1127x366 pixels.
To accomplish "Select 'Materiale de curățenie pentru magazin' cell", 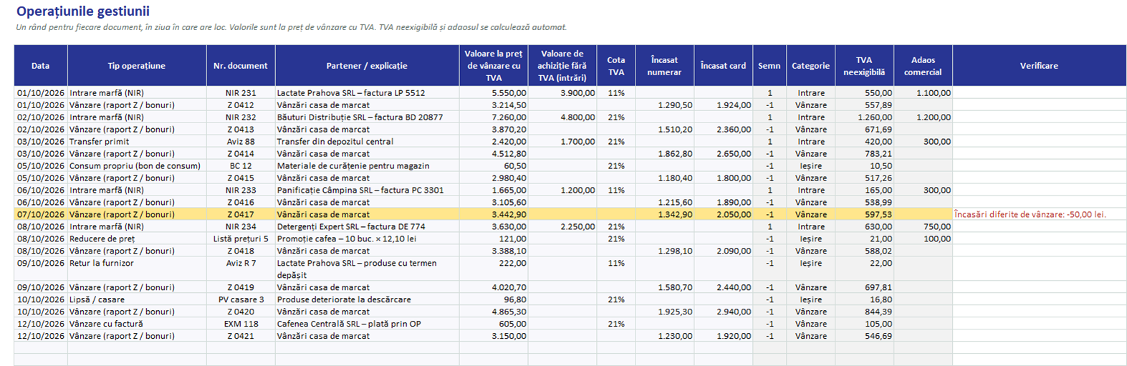I will pos(367,166).
